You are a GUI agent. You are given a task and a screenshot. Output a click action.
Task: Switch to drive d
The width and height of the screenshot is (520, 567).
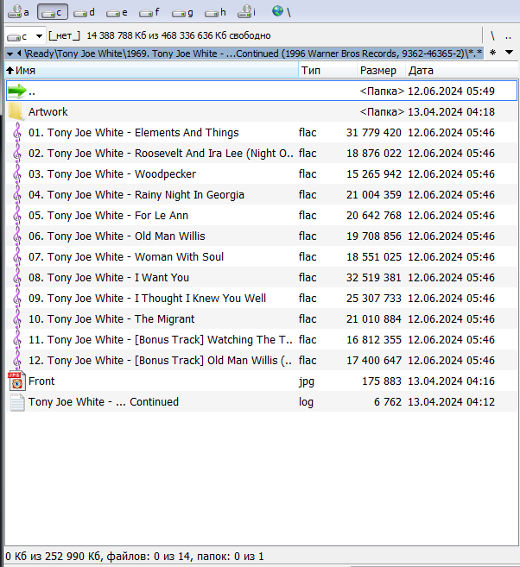(85, 13)
